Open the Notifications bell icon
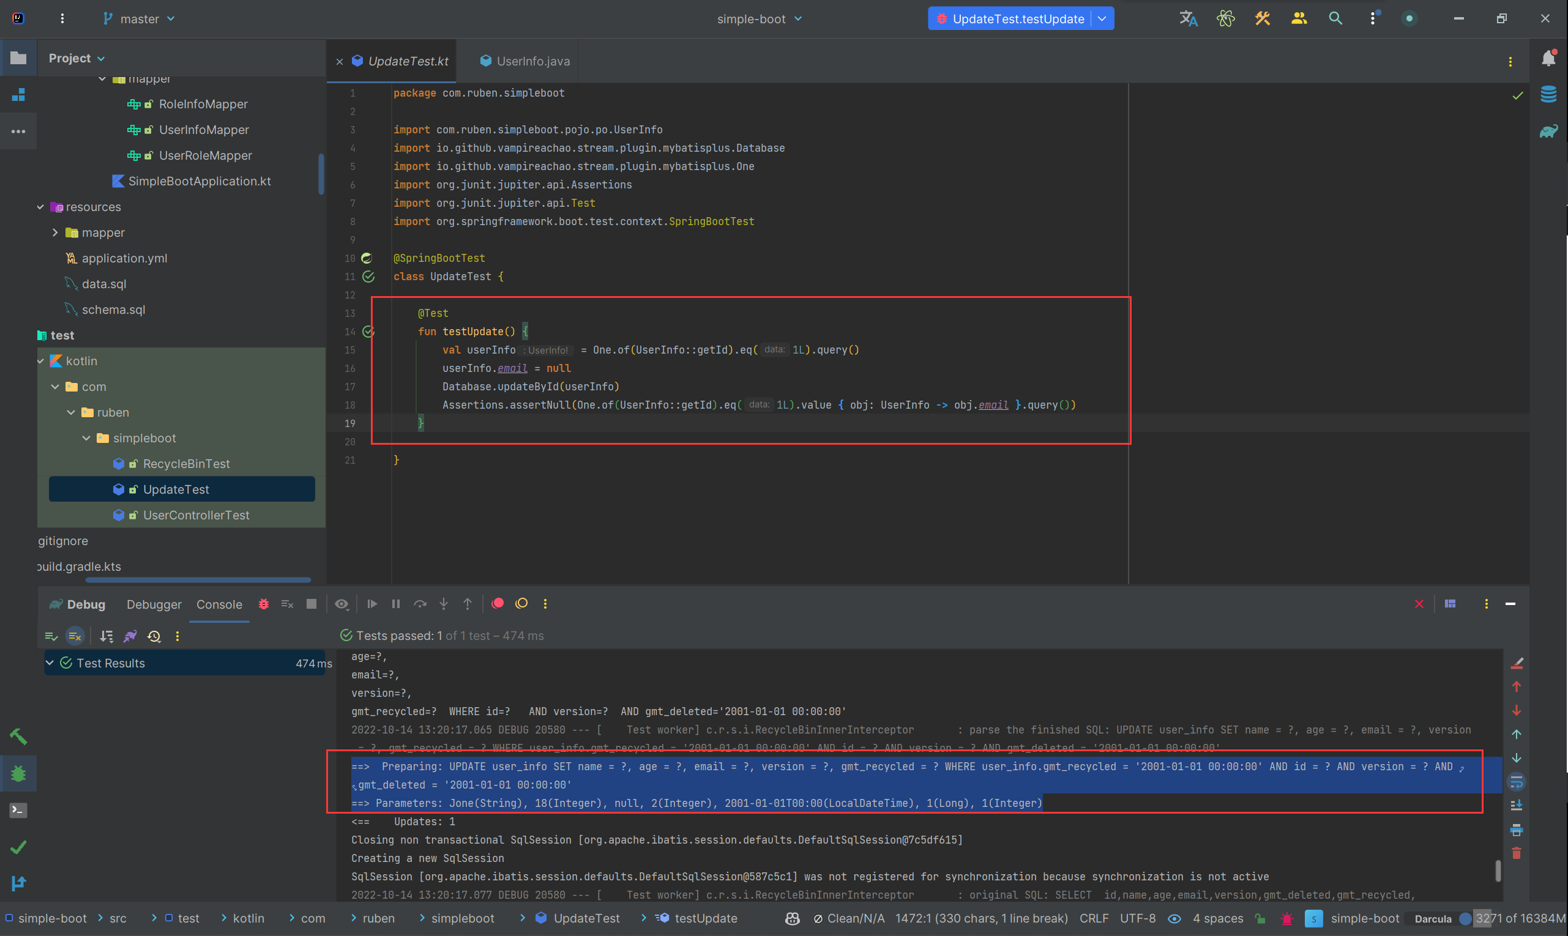Viewport: 1568px width, 936px height. (x=1548, y=58)
